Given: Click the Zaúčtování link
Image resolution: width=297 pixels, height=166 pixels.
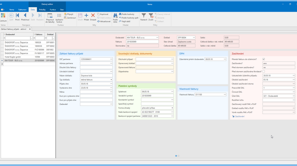Looking at the screenshot, I should (x=239, y=117).
